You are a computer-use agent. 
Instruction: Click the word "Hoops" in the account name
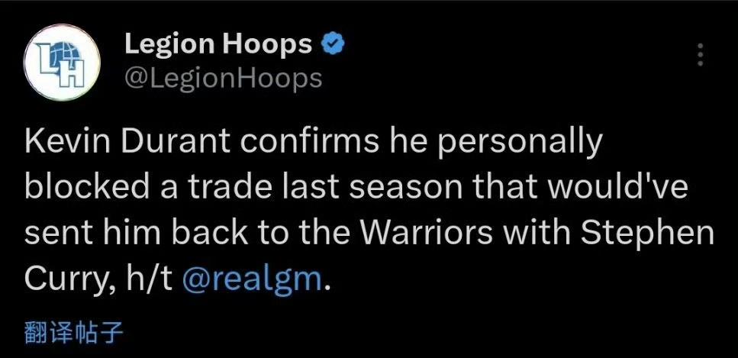pos(267,46)
